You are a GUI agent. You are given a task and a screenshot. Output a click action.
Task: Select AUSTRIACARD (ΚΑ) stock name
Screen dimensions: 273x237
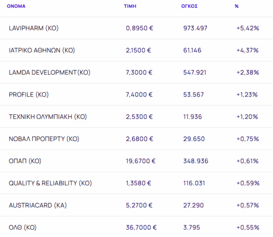tap(38, 205)
